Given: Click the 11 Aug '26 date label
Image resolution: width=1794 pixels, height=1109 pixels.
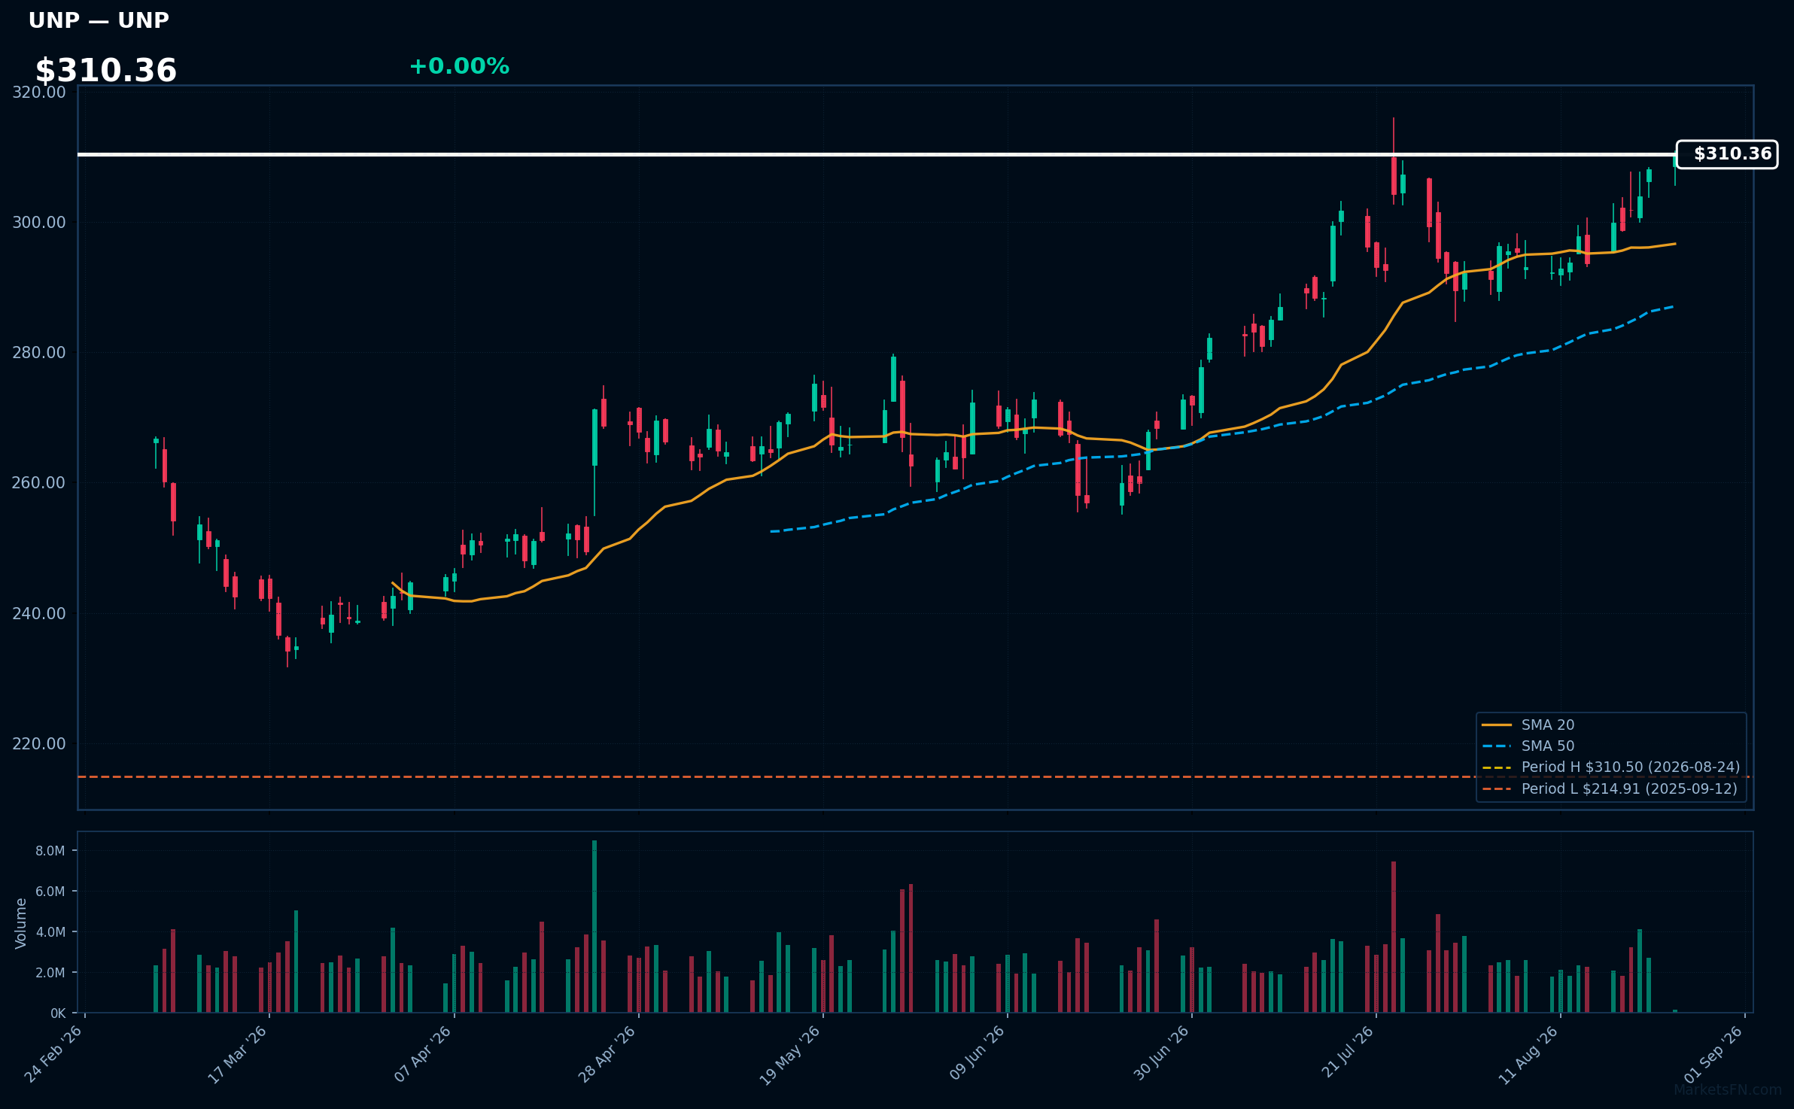Looking at the screenshot, I should click(x=1528, y=1055).
